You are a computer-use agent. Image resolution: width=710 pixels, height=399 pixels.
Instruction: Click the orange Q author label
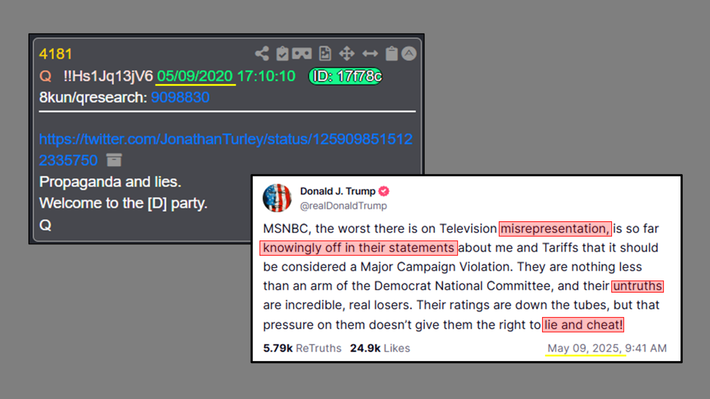pos(45,76)
